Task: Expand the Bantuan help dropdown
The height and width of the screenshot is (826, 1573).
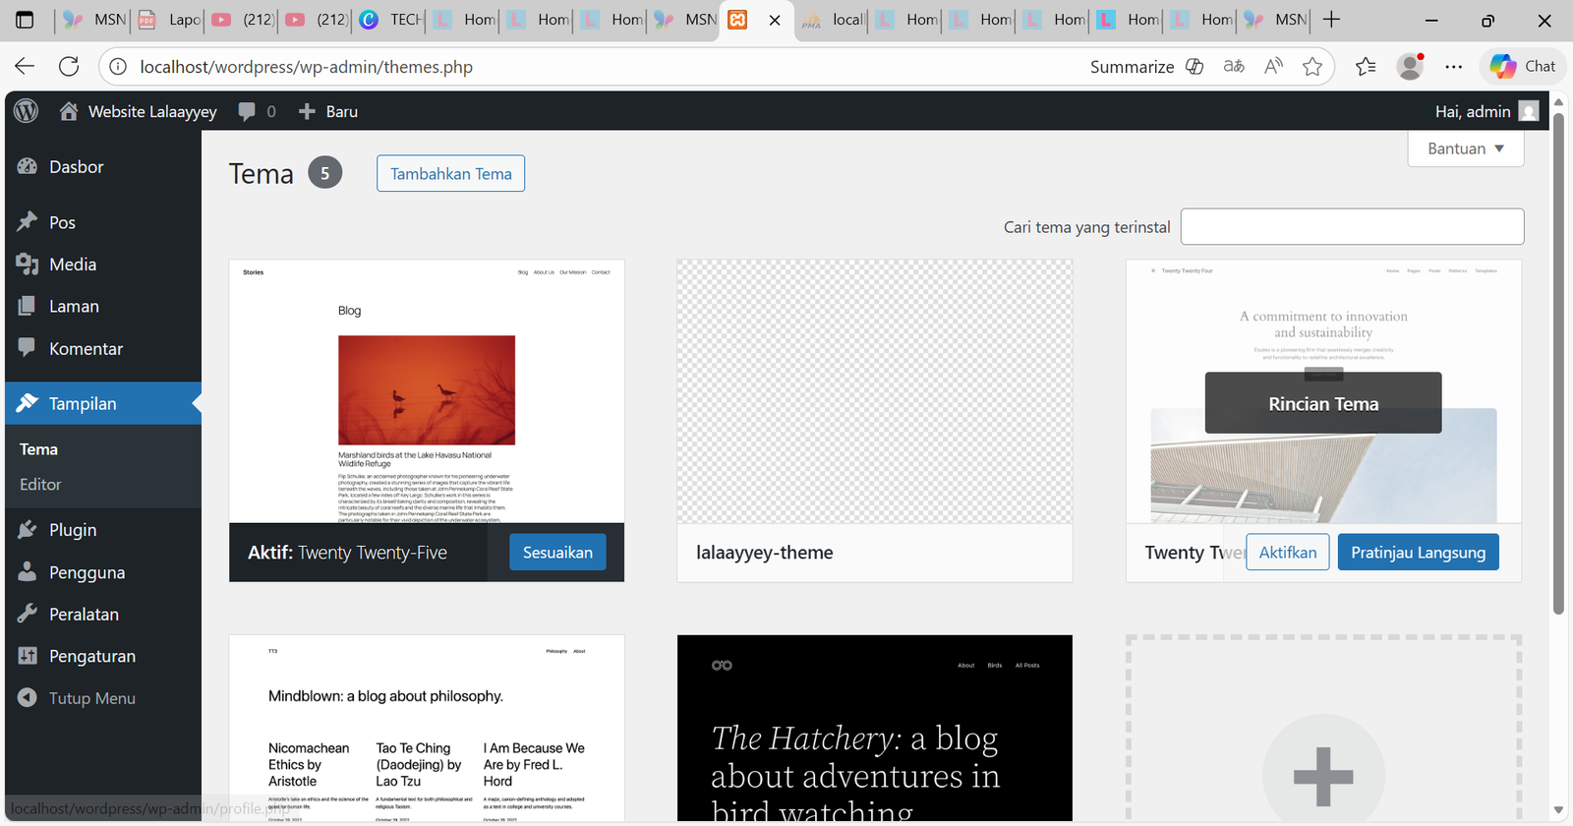Action: point(1465,148)
